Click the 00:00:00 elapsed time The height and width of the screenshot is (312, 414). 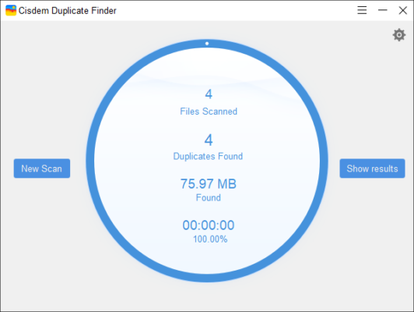pyautogui.click(x=209, y=225)
